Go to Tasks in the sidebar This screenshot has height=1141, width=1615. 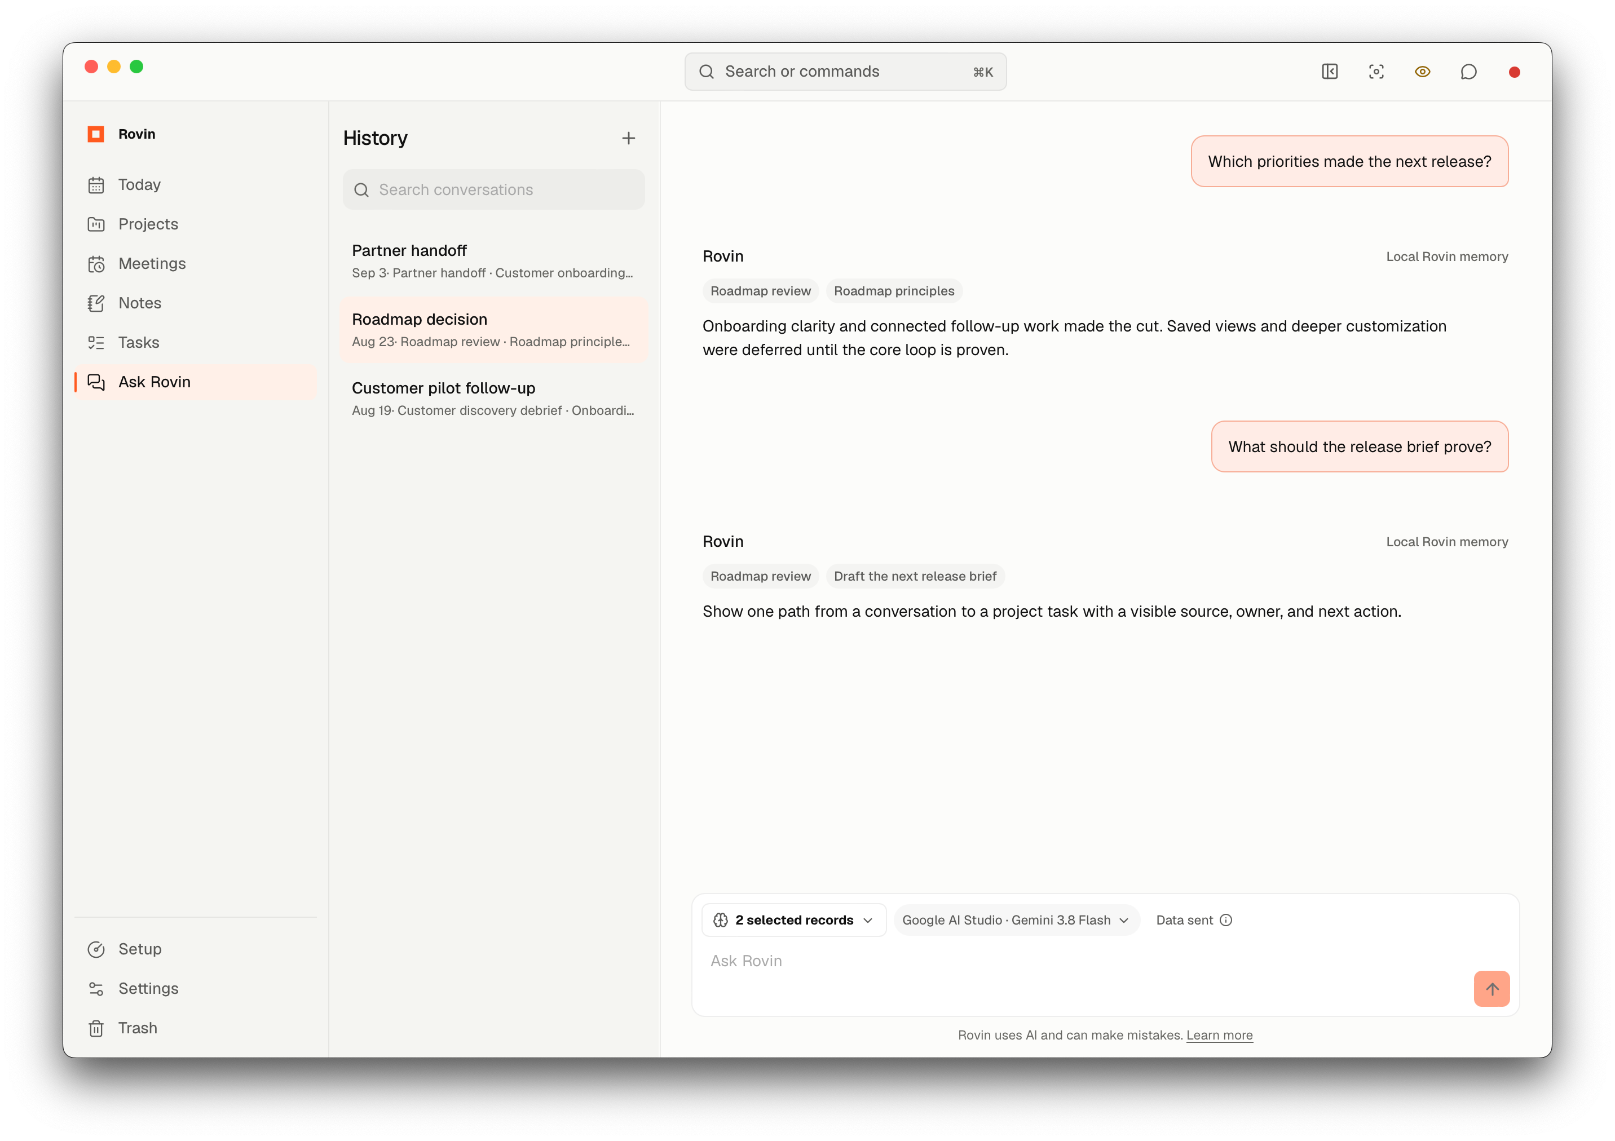tap(196, 342)
